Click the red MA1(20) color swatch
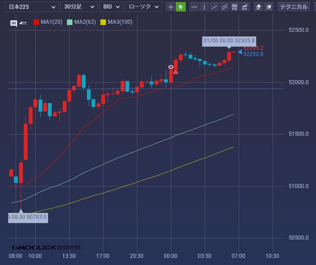Screen dimensions: 316x265 pyautogui.click(x=36, y=22)
